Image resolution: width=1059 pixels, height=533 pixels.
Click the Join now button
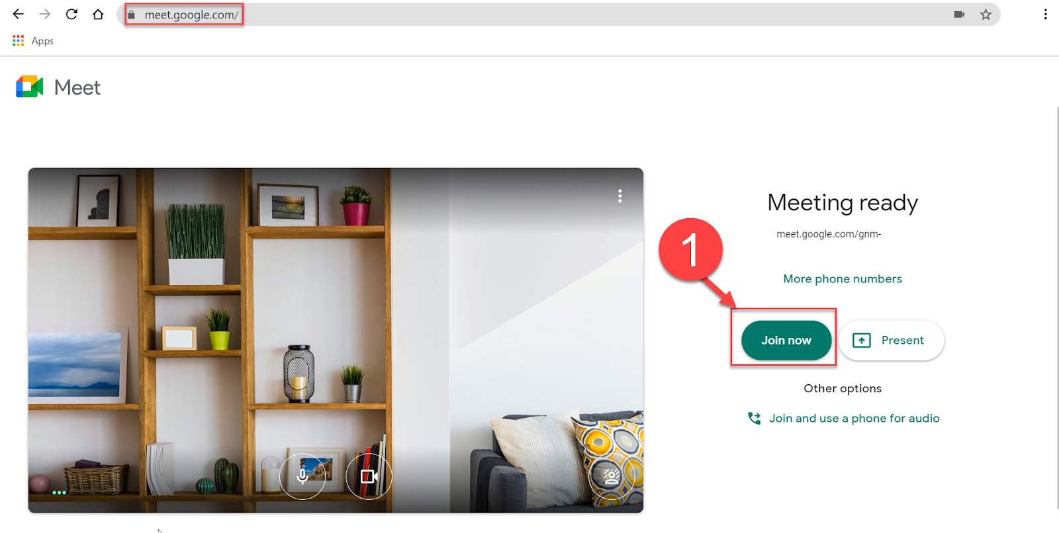click(786, 341)
